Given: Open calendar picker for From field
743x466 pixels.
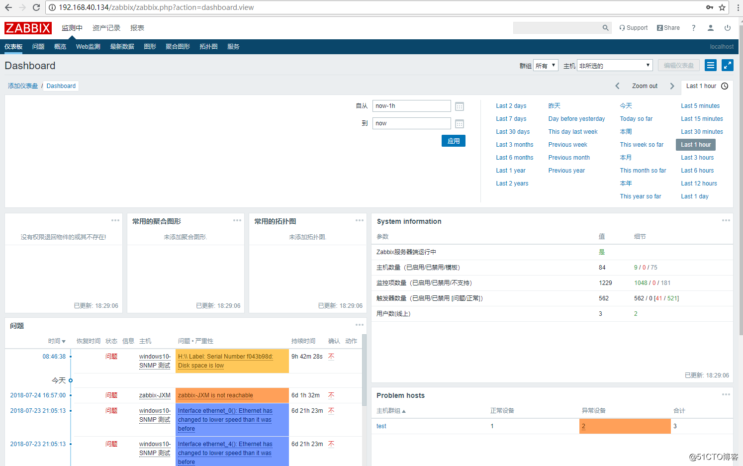Looking at the screenshot, I should tap(460, 106).
